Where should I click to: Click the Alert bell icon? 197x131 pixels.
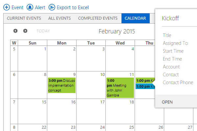pos(30,7)
